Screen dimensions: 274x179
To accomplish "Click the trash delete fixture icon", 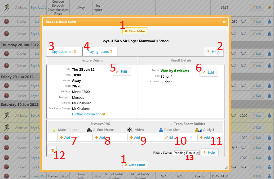I will coord(52,150).
